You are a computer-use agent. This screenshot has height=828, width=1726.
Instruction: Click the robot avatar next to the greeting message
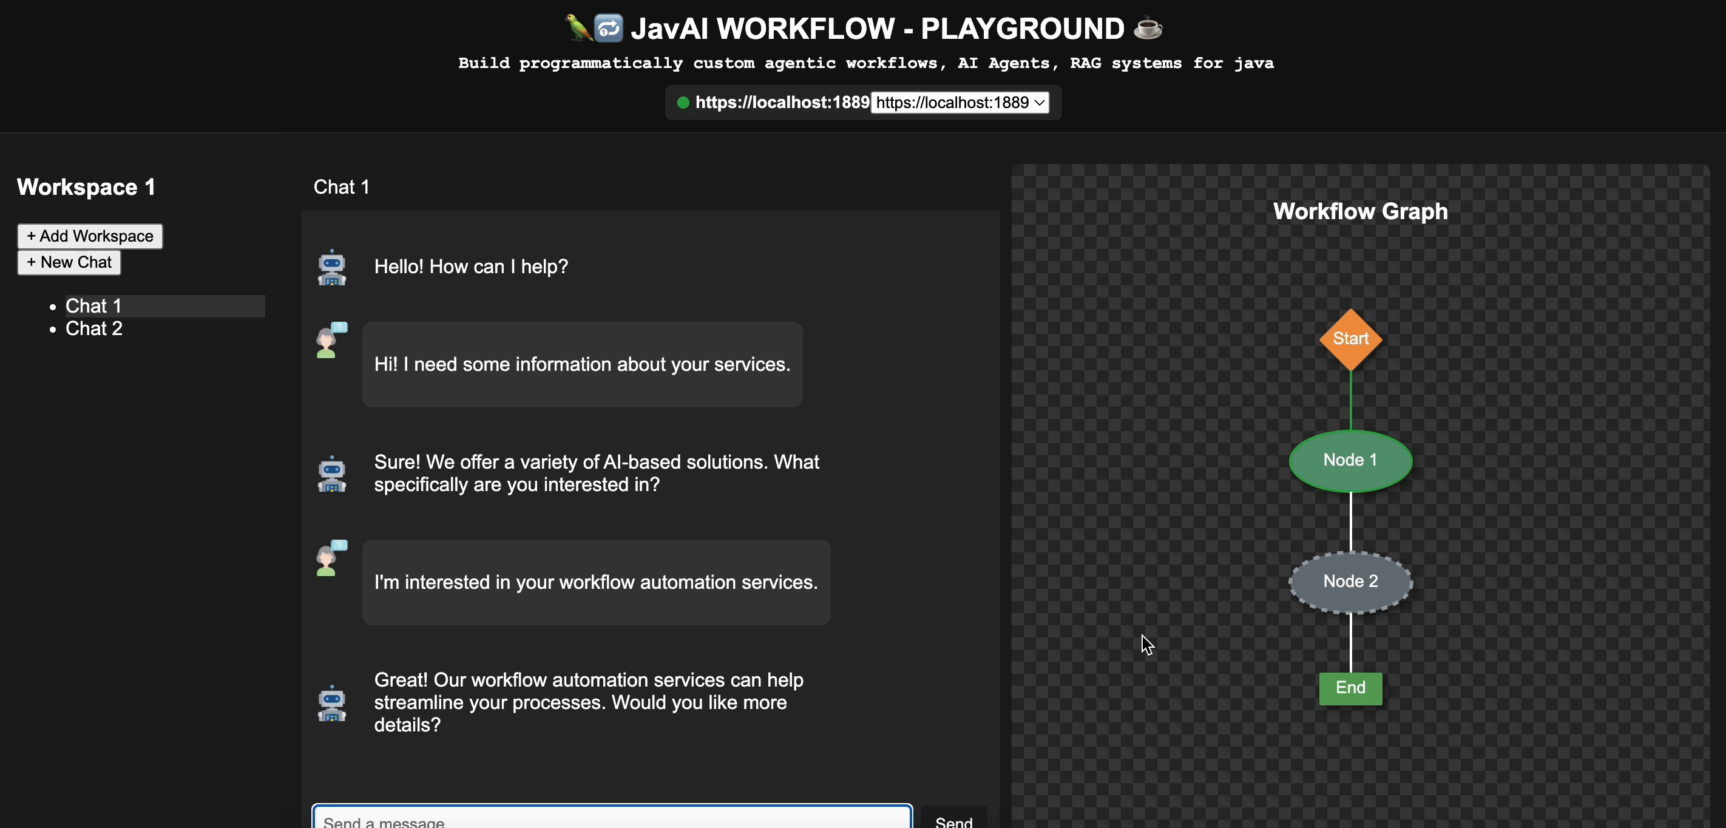pyautogui.click(x=331, y=267)
